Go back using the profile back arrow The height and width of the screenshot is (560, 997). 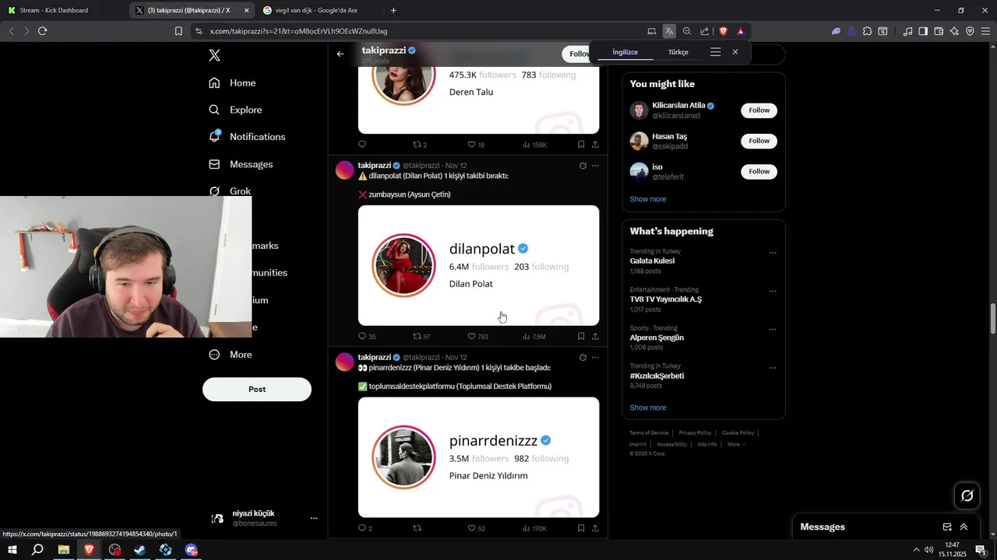[340, 54]
